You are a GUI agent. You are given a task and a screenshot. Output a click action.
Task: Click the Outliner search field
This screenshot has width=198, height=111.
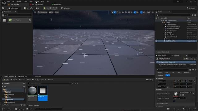[x=174, y=15]
